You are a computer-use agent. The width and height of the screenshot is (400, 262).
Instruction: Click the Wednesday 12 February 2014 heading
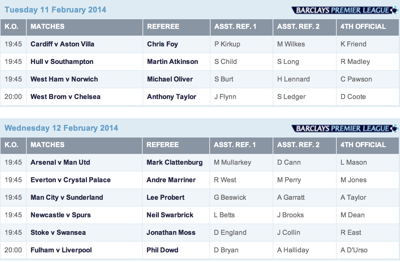(61, 128)
